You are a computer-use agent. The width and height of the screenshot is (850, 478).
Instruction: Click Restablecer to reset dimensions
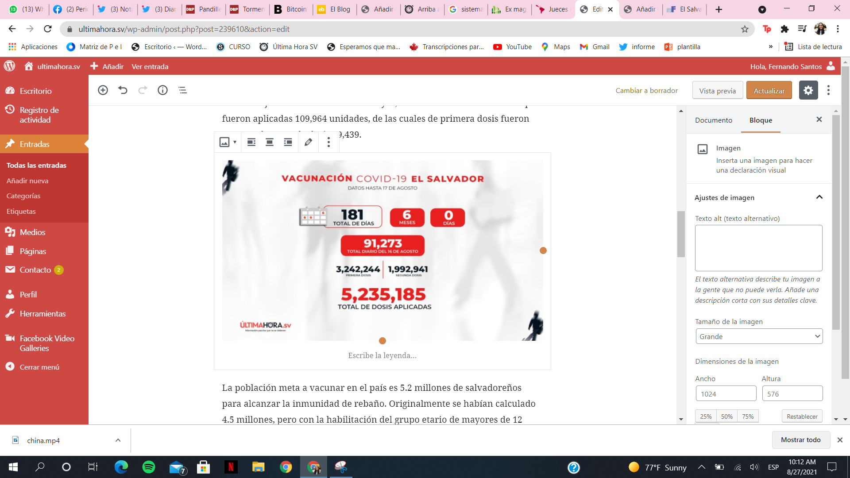click(x=802, y=416)
